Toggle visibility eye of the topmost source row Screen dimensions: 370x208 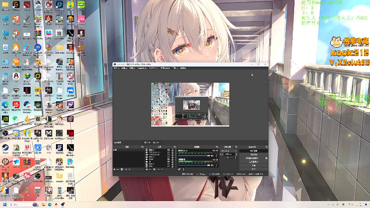tap(169, 150)
